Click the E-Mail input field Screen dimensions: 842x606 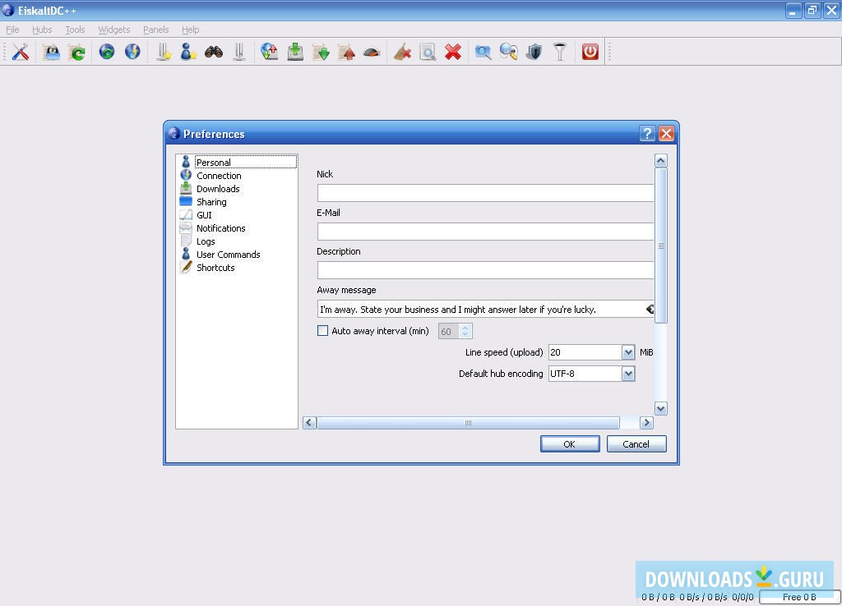[485, 232]
